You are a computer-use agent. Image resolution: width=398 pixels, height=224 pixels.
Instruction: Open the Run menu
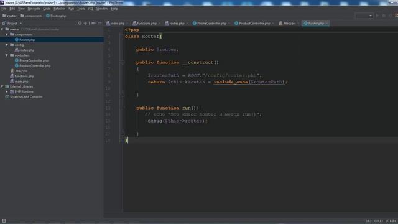pyautogui.click(x=71, y=9)
